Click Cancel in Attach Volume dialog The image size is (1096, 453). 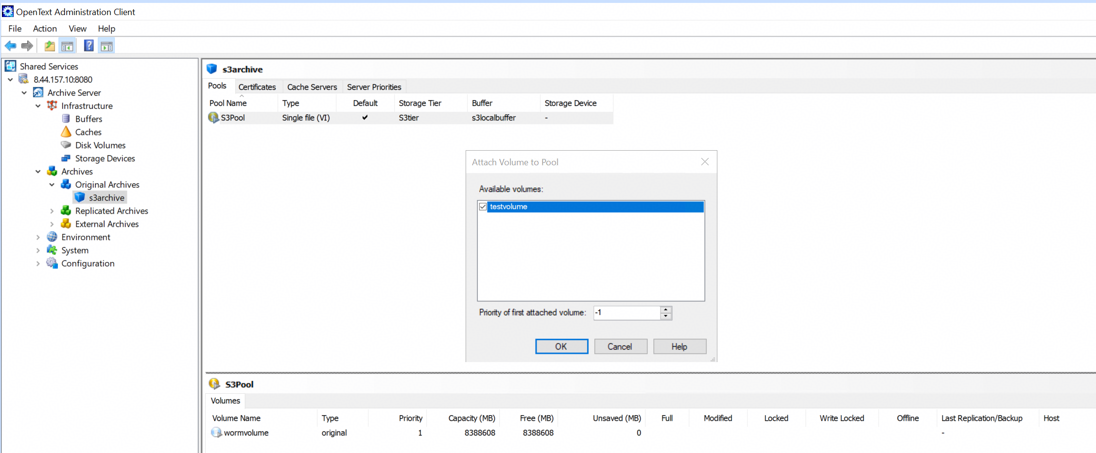(620, 346)
